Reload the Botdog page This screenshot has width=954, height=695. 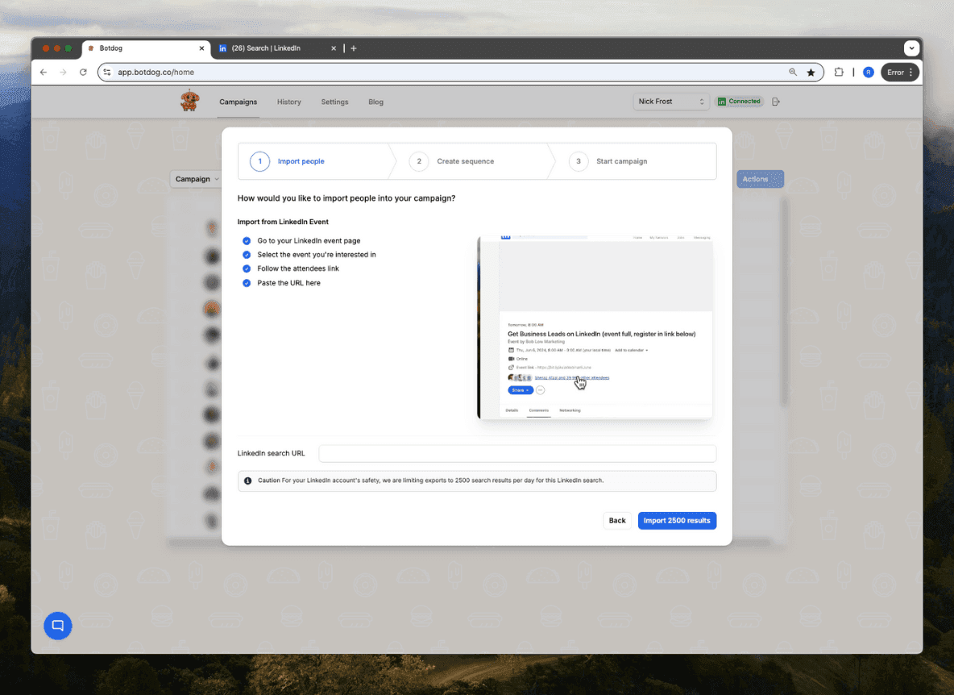click(x=83, y=72)
